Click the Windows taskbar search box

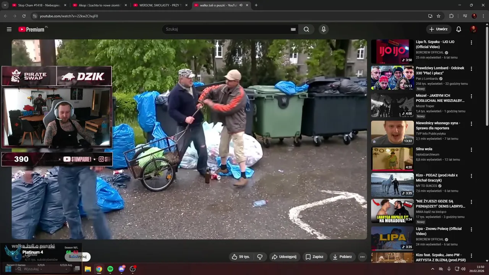43,269
